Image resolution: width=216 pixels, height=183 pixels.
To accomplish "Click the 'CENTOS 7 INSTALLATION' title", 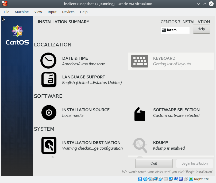I will point(185,22).
